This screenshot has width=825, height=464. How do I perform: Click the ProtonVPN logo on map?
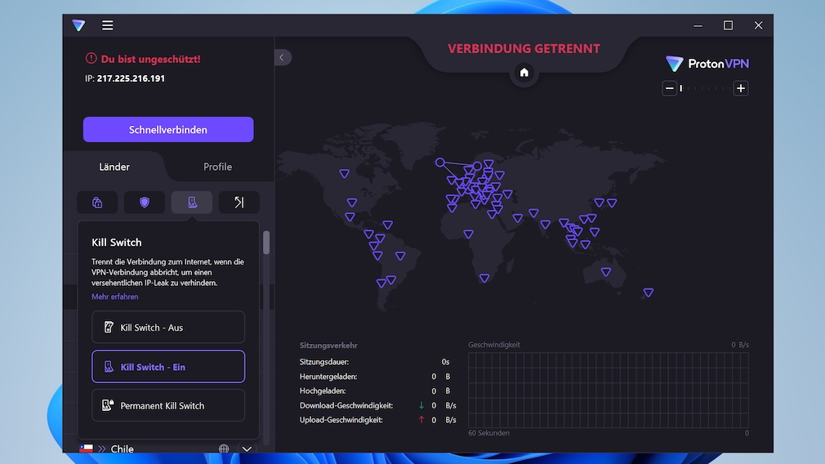point(707,64)
